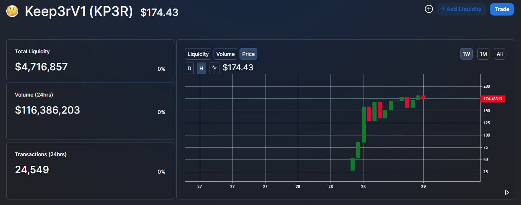This screenshot has height=205, width=521.
Task: Click the lowest green candle on chart
Action: pyautogui.click(x=352, y=164)
